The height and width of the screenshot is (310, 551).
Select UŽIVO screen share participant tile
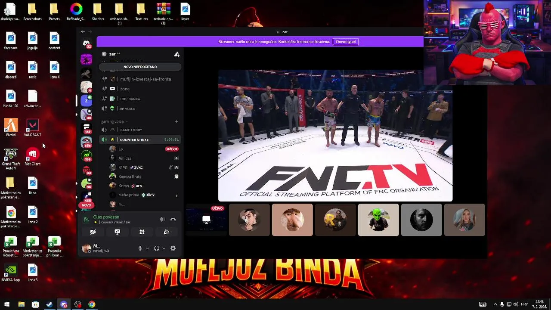tap(206, 220)
